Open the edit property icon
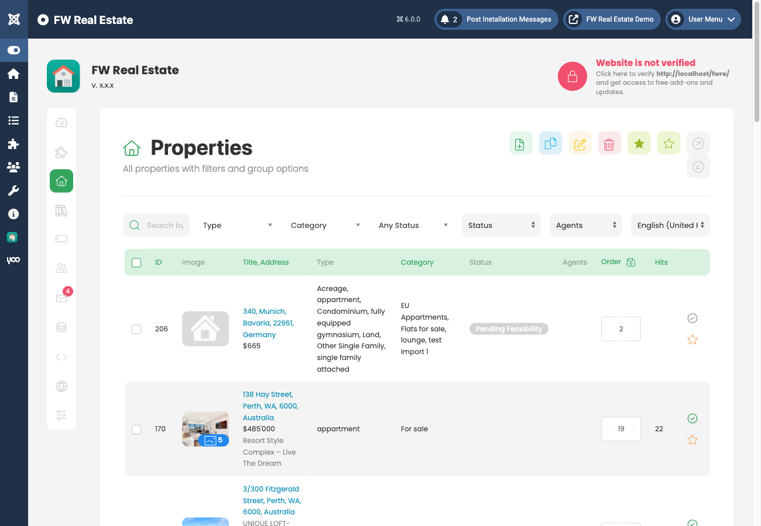 click(x=580, y=143)
